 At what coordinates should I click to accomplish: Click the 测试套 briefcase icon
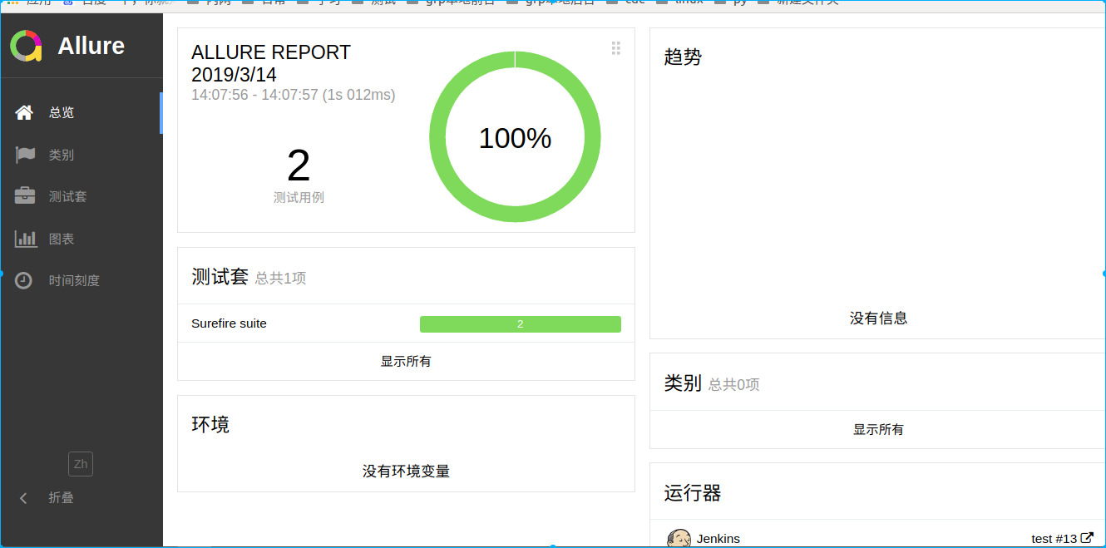pyautogui.click(x=25, y=196)
